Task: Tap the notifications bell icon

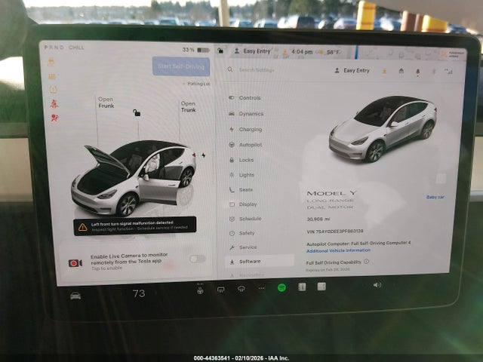Action: [417, 72]
